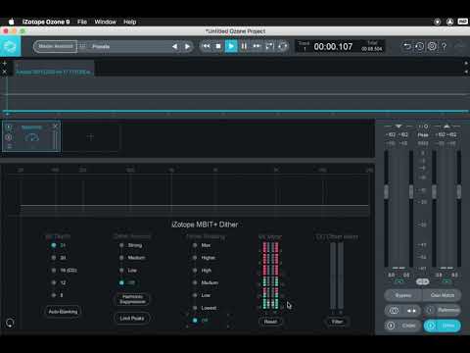Select the Maximizer module thumbnail

[31, 136]
